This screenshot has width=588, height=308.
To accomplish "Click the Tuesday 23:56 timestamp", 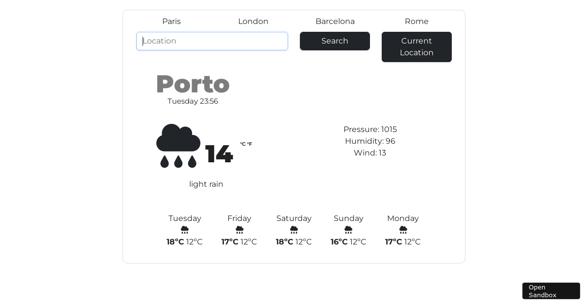I will pos(193,101).
